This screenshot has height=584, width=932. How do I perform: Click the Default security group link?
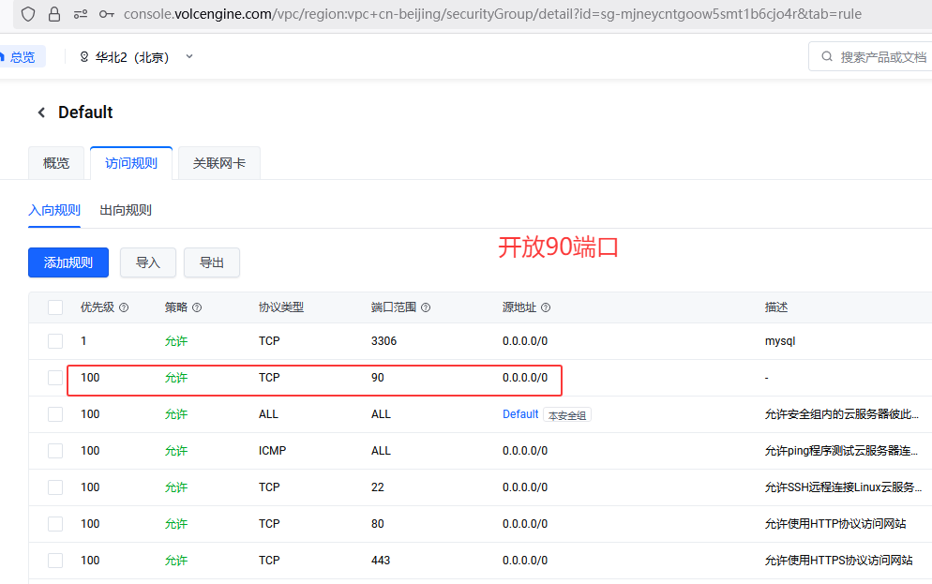click(520, 414)
